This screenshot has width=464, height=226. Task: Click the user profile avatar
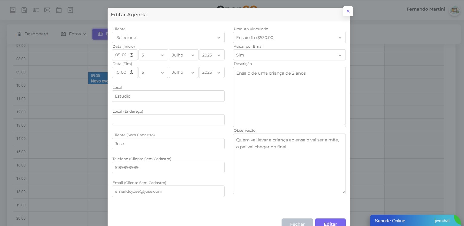(454, 10)
